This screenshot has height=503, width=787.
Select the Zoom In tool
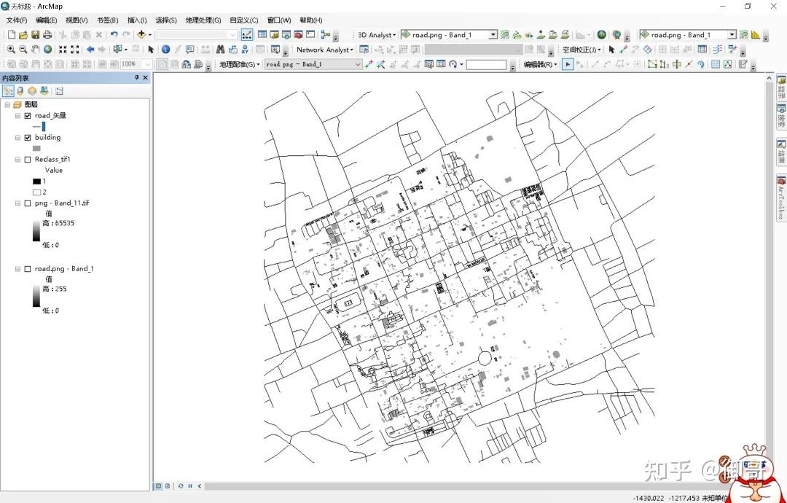coord(11,50)
